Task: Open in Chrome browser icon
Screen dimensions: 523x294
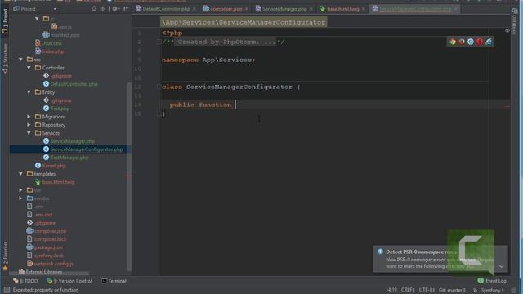Action: pyautogui.click(x=453, y=42)
